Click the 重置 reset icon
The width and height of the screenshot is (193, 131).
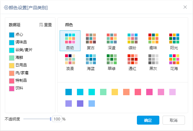pyautogui.click(x=41, y=25)
